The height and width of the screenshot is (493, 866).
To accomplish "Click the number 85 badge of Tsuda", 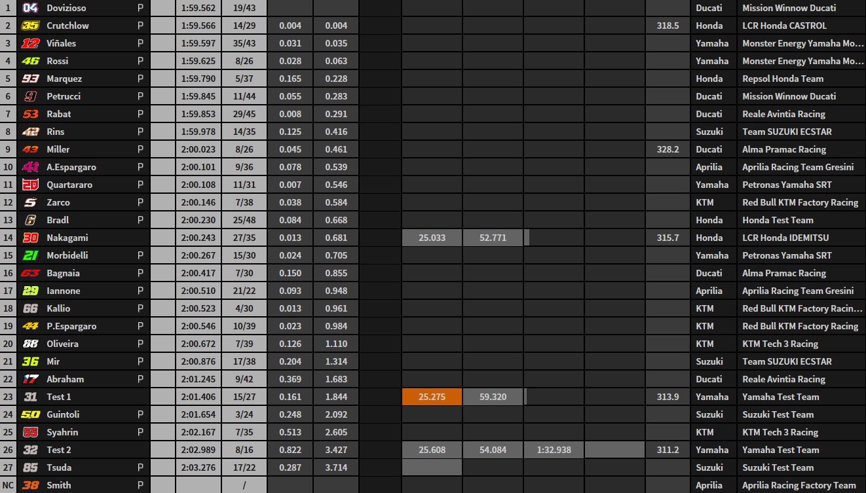I will (x=30, y=467).
